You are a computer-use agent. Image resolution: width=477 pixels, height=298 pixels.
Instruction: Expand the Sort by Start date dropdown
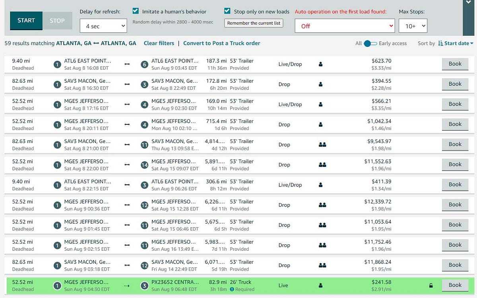(x=459, y=44)
